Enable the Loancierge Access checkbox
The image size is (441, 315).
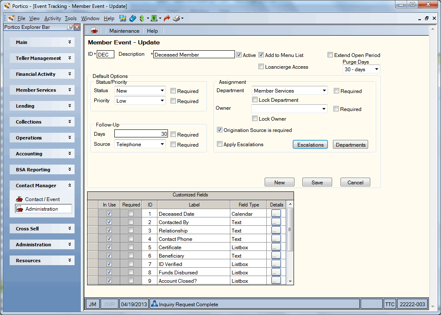click(261, 67)
